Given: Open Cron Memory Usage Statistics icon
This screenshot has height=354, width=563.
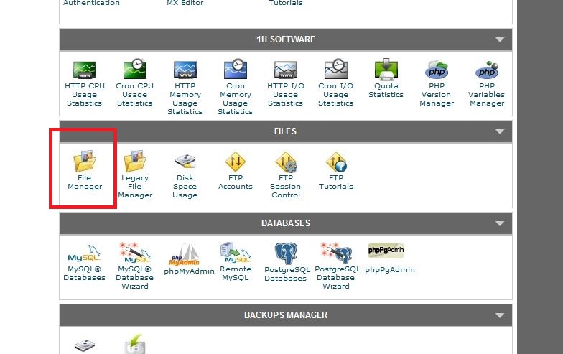Looking at the screenshot, I should point(236,69).
